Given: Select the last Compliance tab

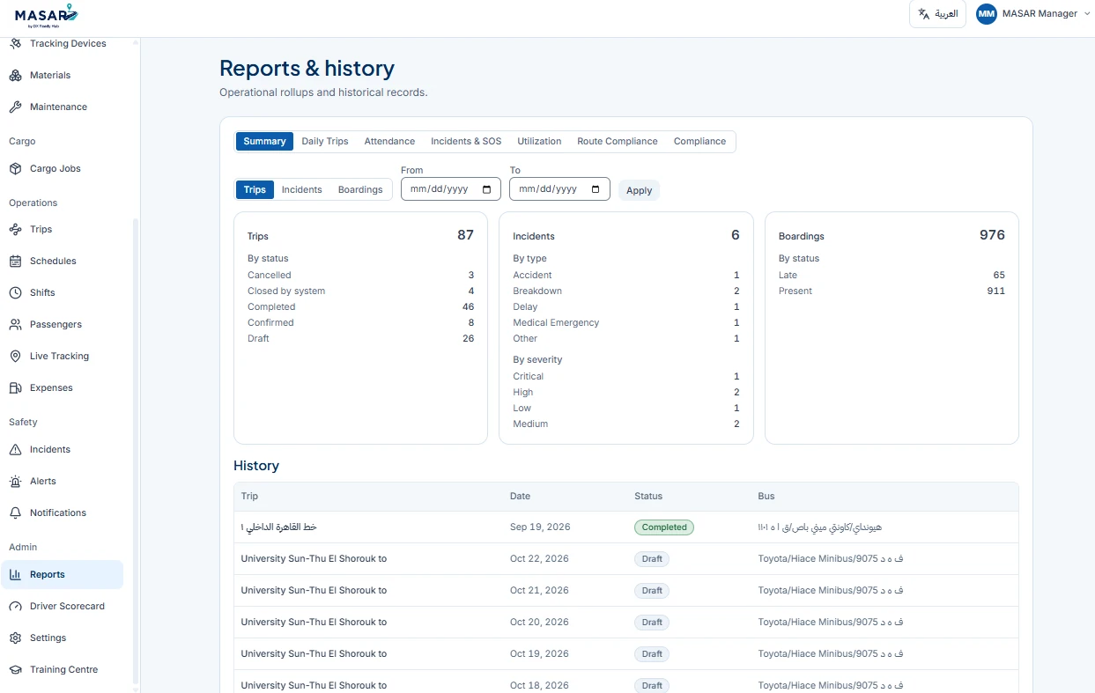Looking at the screenshot, I should [x=699, y=141].
